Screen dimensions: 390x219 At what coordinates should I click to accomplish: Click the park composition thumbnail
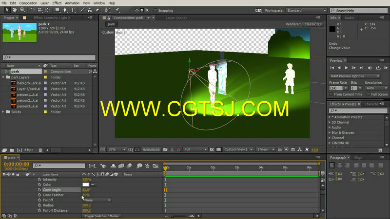pyautogui.click(x=19, y=32)
